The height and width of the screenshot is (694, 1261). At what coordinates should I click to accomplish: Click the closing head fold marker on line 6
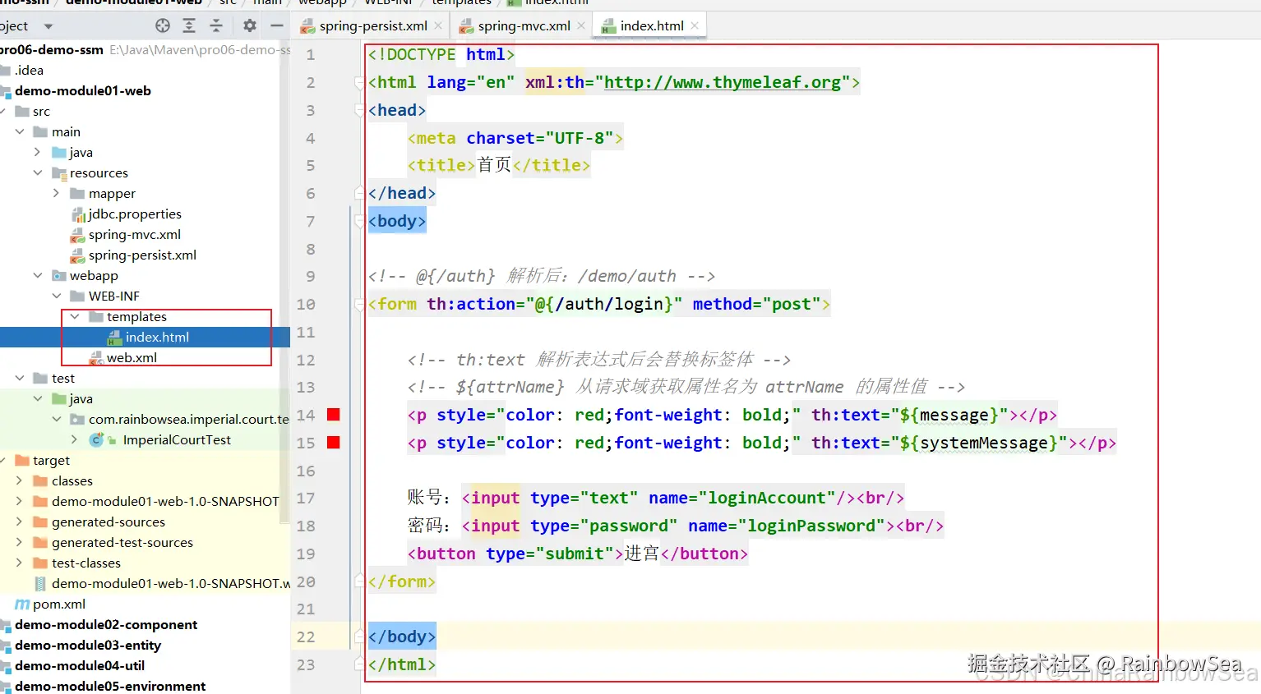pyautogui.click(x=359, y=193)
